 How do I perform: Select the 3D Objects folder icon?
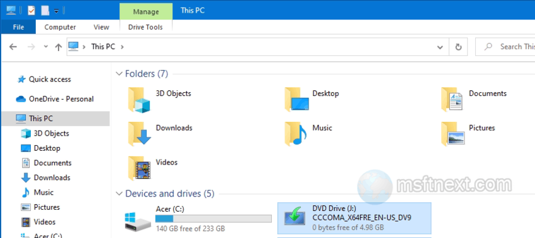click(139, 100)
